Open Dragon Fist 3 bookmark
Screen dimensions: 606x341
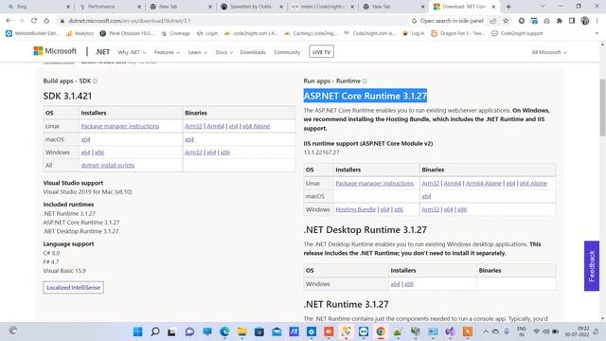point(457,33)
